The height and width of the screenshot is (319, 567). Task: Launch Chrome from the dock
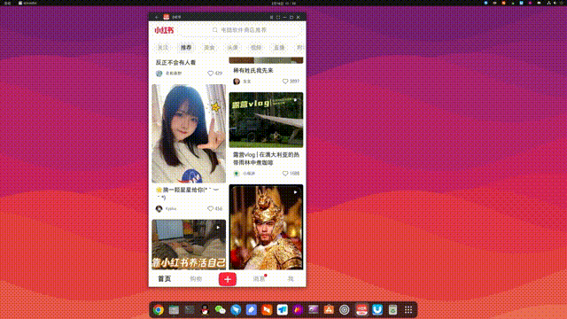158,310
